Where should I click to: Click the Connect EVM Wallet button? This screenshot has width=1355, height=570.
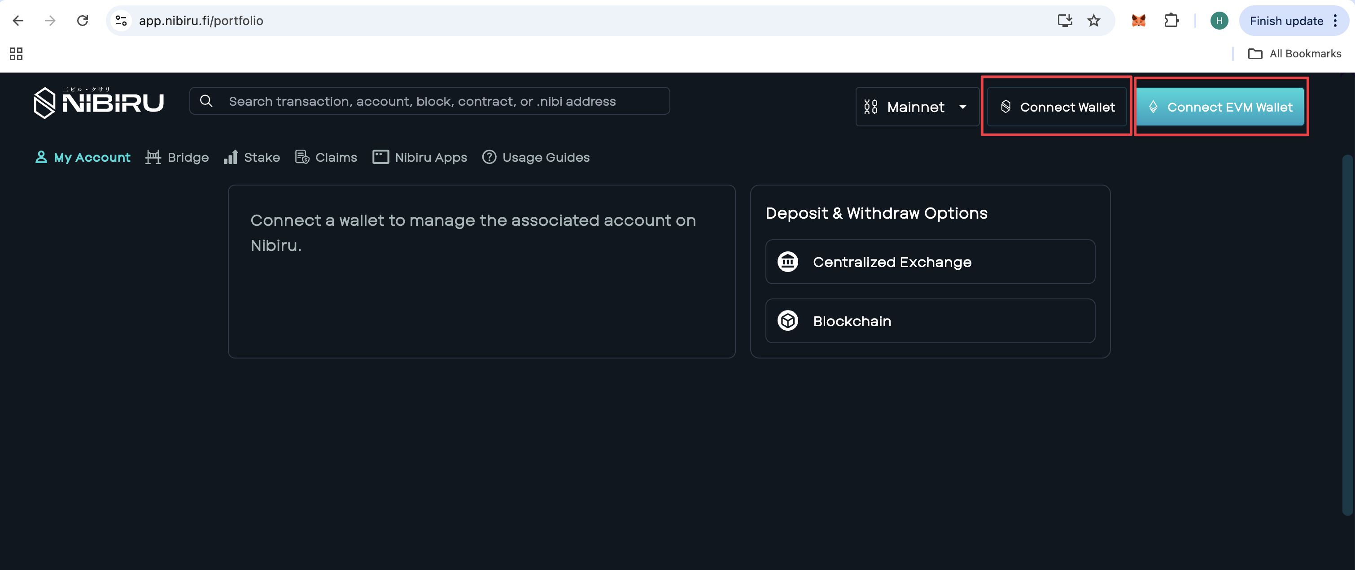coord(1220,107)
